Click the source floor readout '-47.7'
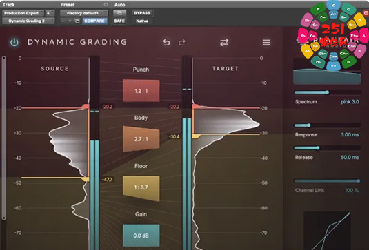The width and height of the screenshot is (369, 250). pyautogui.click(x=107, y=180)
